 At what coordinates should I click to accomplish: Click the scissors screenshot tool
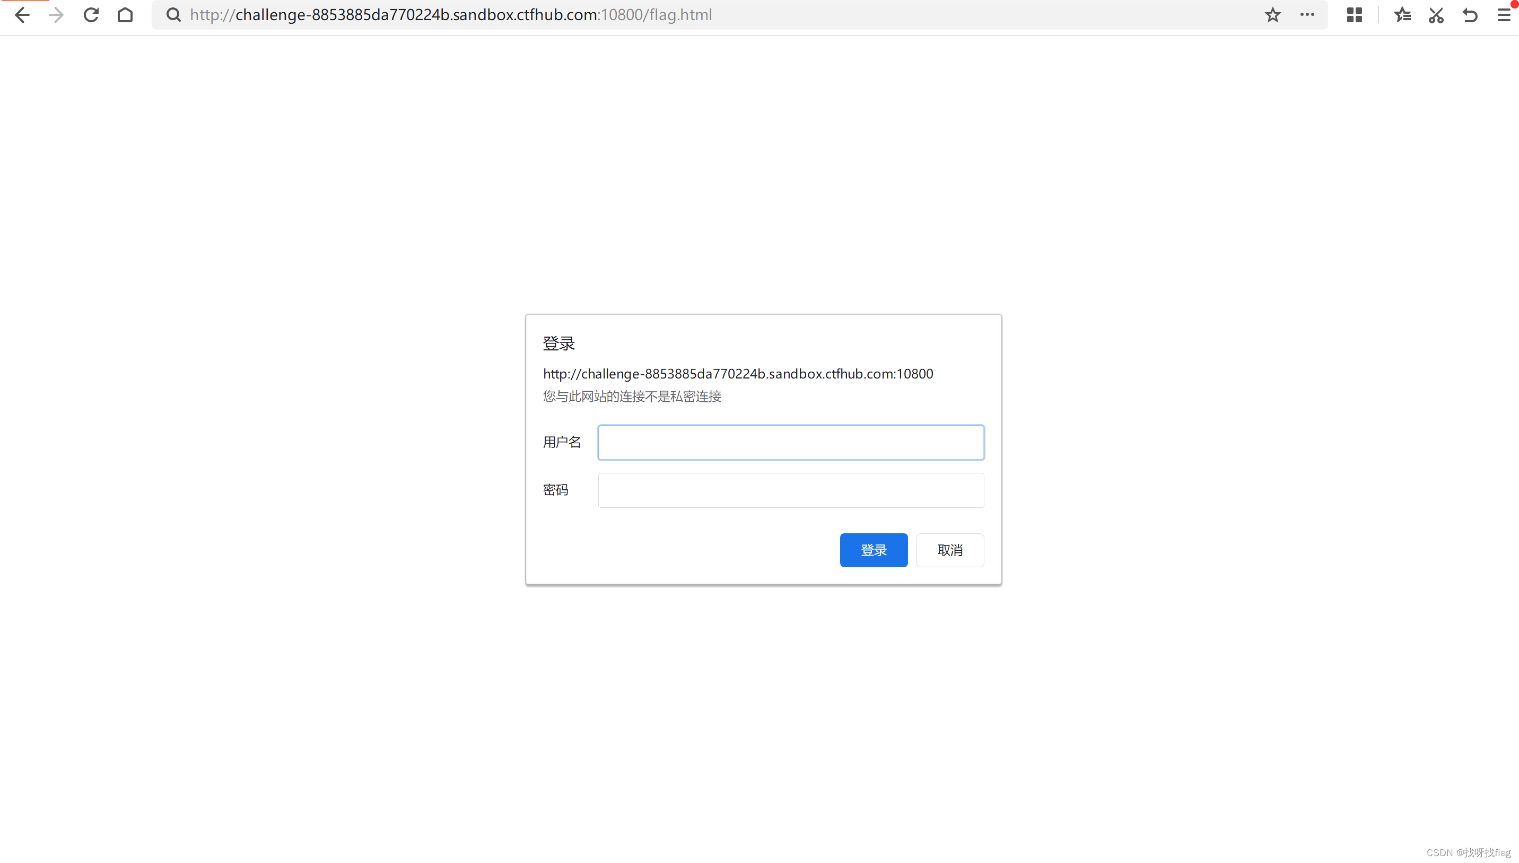tap(1436, 15)
